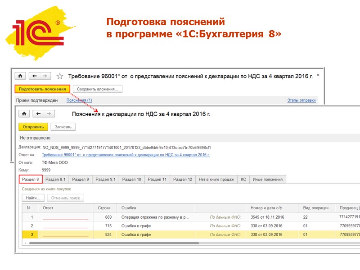
Task: Click the Строка column header
Action: 105,208
